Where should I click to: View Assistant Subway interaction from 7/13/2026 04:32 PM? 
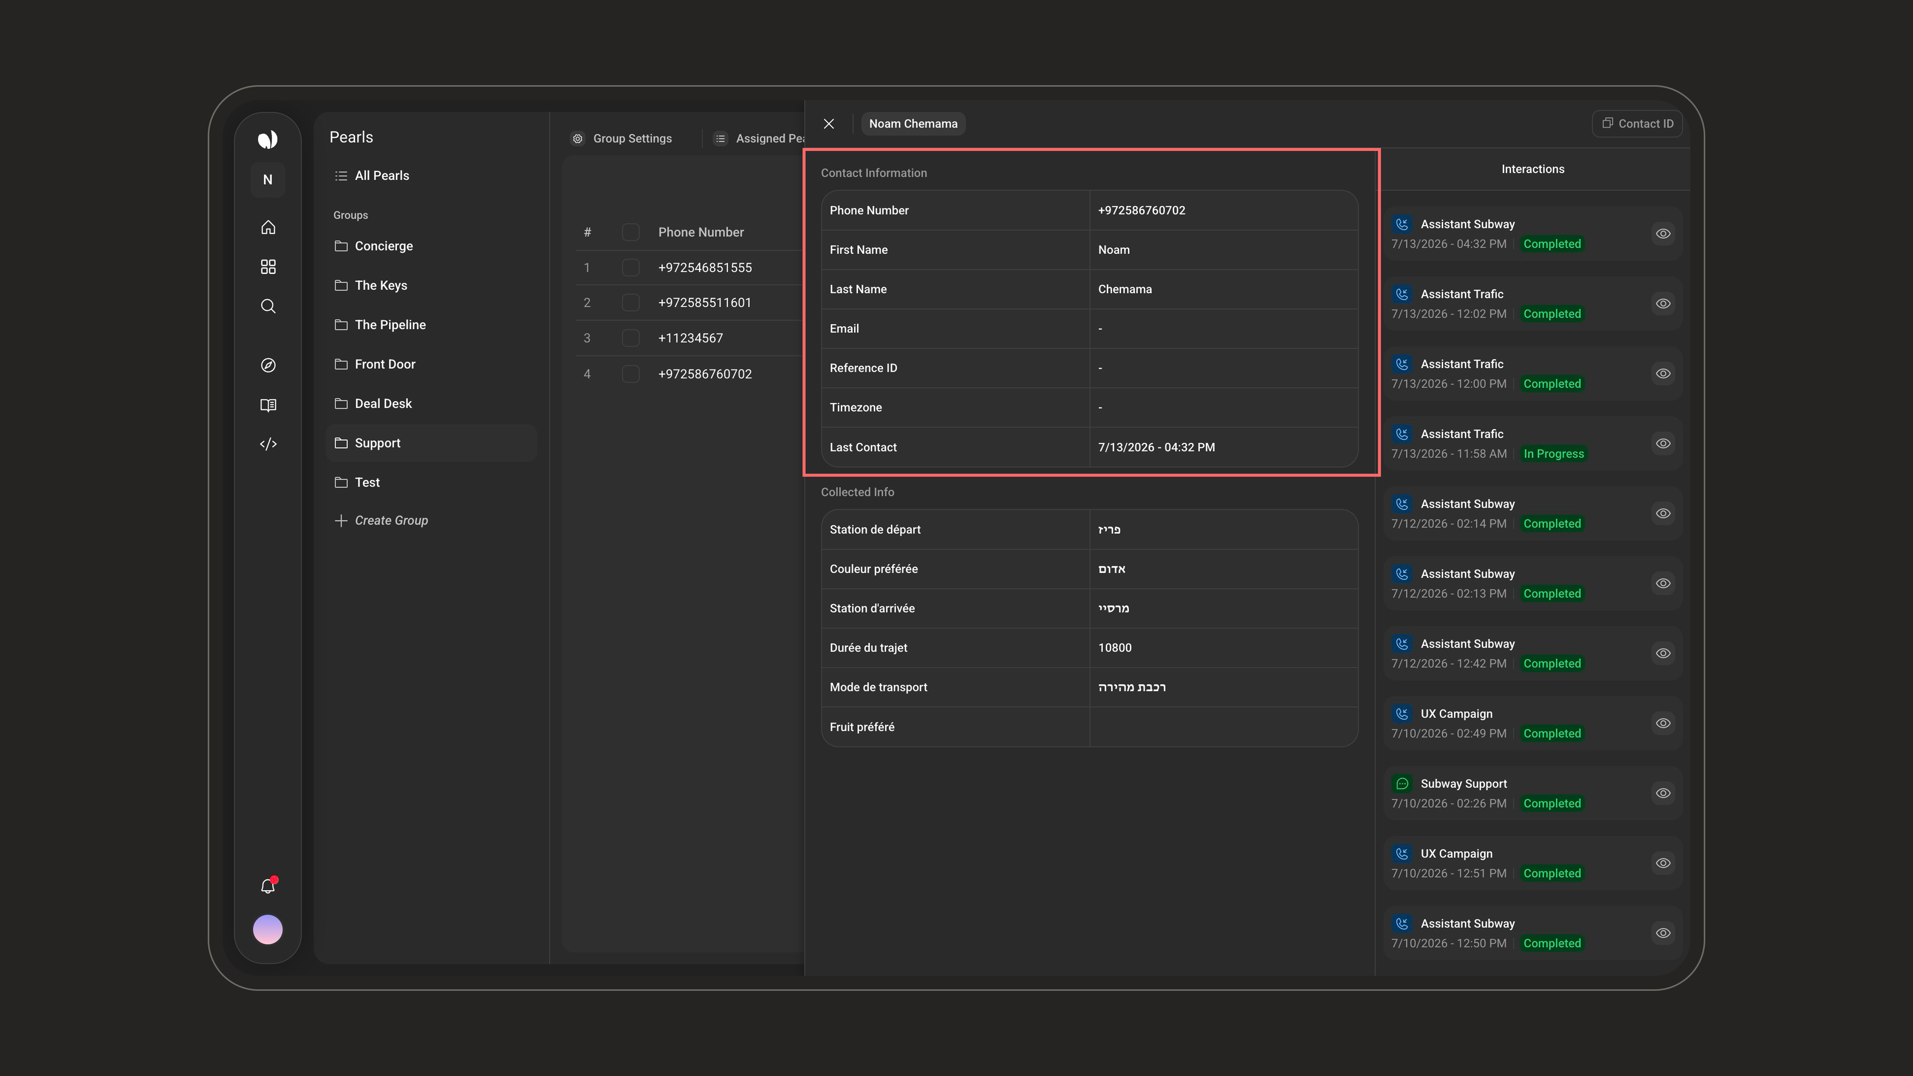pos(1663,234)
